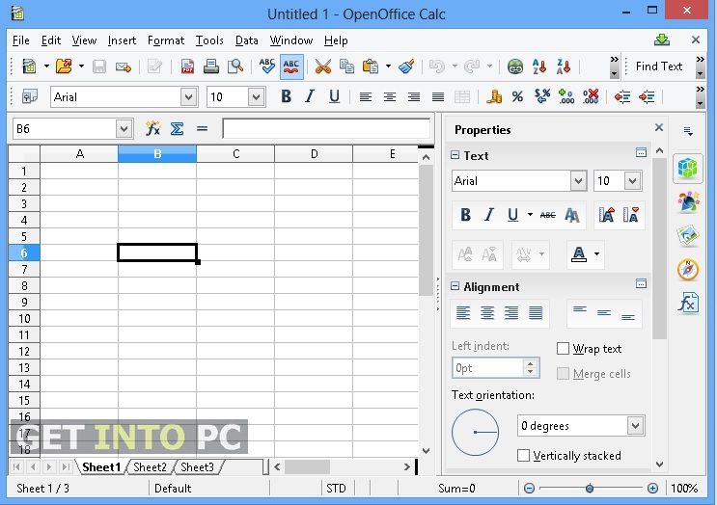The image size is (717, 505).
Task: Click the Sum sigma icon
Action: pyautogui.click(x=177, y=129)
